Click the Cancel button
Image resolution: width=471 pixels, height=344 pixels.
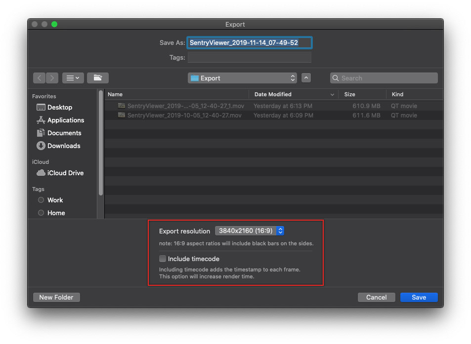point(377,297)
